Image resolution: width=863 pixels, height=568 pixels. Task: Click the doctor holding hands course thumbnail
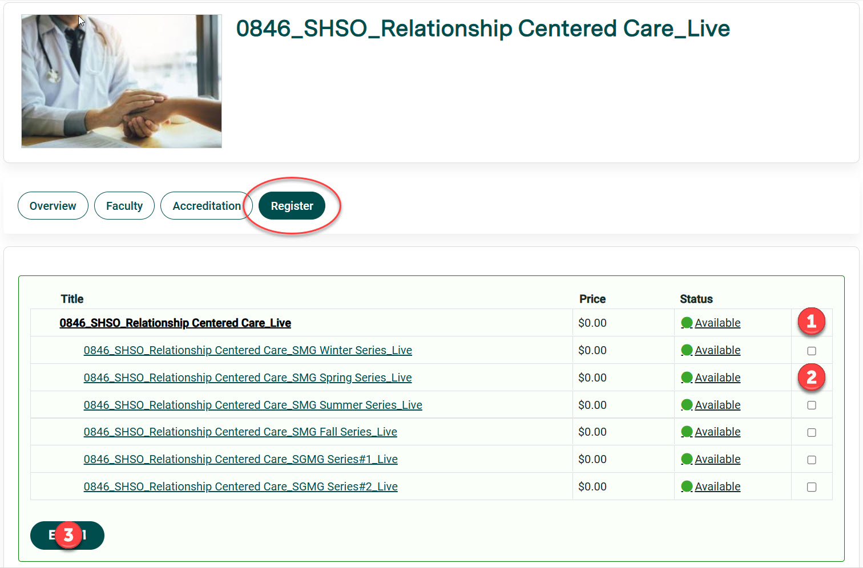tap(122, 81)
